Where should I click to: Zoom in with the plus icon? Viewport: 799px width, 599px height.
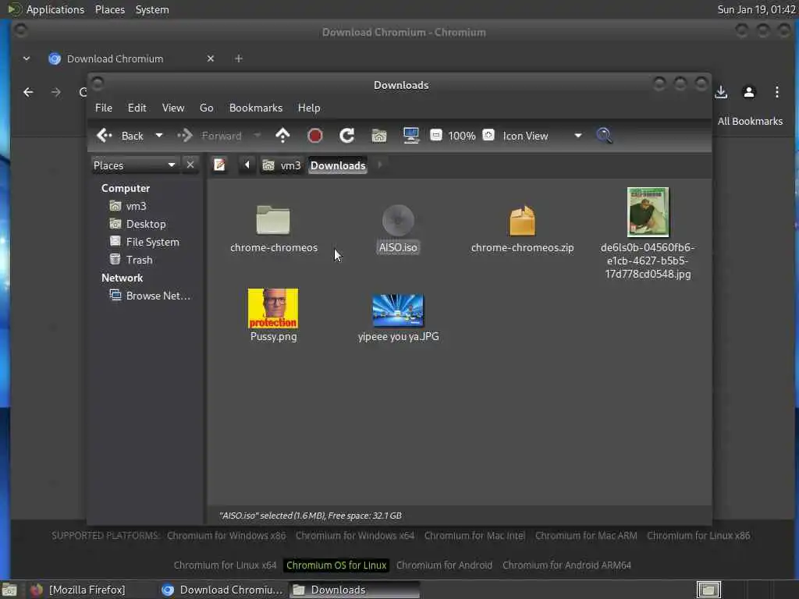pyautogui.click(x=488, y=135)
